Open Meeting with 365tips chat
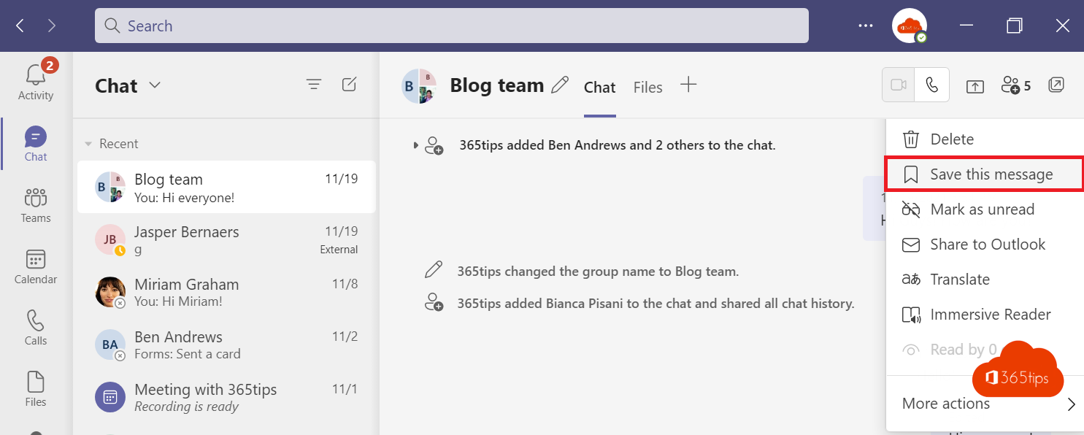 [x=226, y=398]
